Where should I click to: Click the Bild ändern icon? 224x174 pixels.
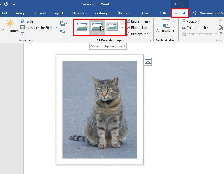coord(62,24)
